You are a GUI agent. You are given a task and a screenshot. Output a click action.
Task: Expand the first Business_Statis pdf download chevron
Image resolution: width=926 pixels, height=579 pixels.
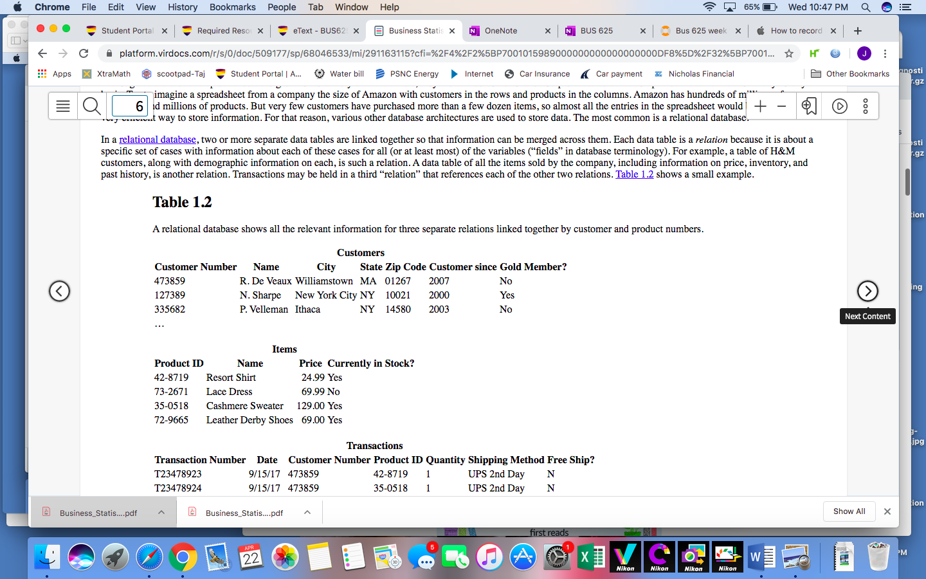pos(161,512)
